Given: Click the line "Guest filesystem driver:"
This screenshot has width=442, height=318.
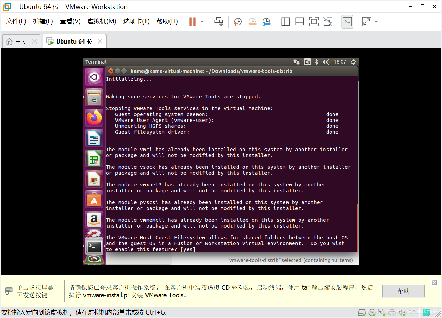Looking at the screenshot, I should tap(152, 132).
